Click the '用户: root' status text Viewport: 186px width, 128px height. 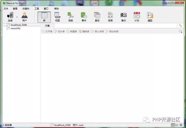point(78,125)
